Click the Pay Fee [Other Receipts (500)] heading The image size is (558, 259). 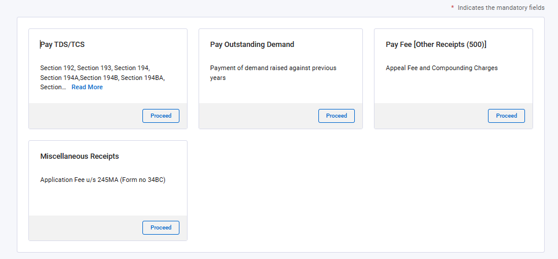tap(436, 44)
